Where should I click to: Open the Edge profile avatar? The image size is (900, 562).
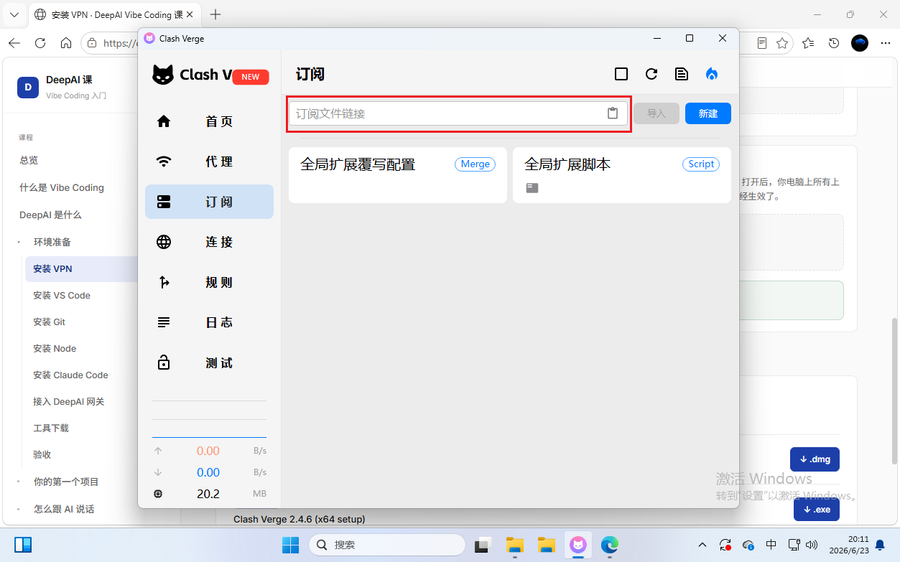point(860,43)
